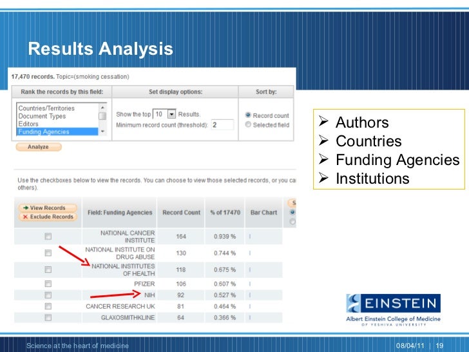Click the 'CANCER RESEARCH UK' agency name
This screenshot has height=352, width=469.
(120, 306)
